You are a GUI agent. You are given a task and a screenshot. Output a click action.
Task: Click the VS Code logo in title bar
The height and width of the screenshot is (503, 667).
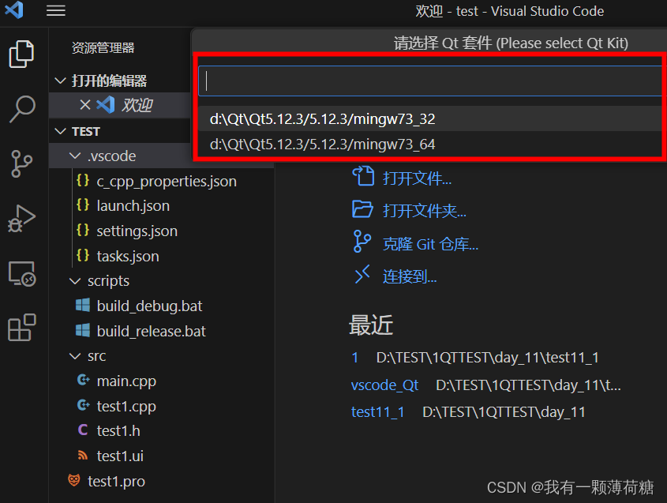14,9
